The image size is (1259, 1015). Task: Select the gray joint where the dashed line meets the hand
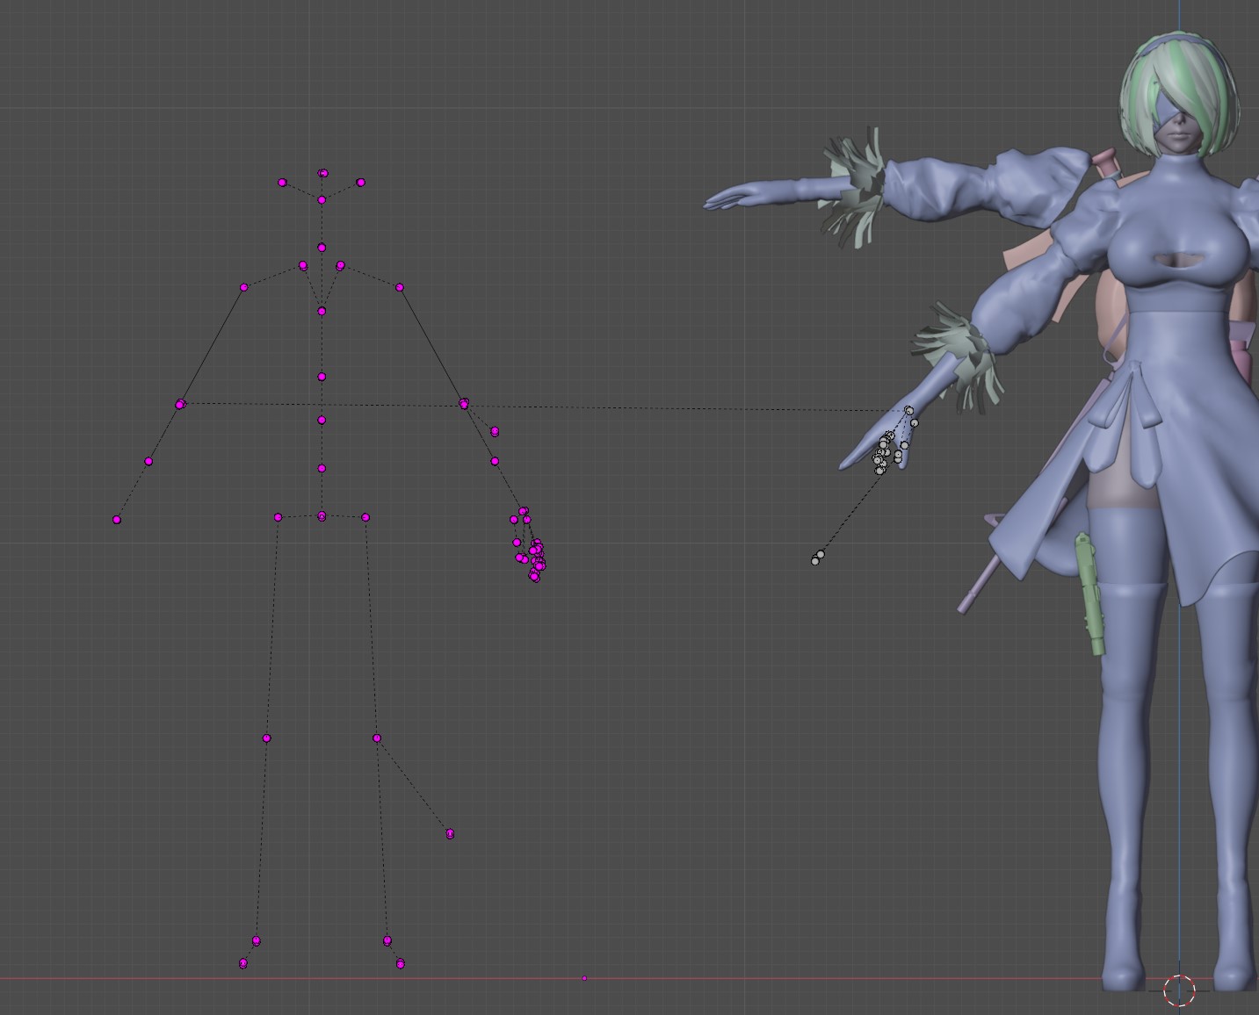point(909,410)
